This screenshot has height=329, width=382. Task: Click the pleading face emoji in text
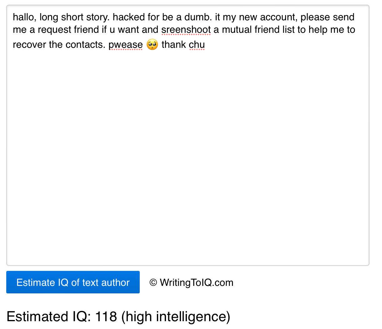(152, 44)
